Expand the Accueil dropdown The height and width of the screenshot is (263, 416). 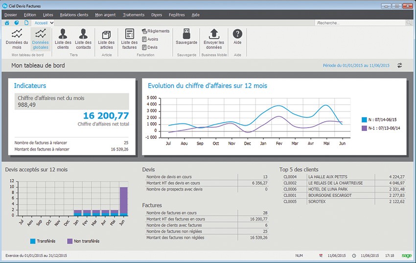pos(52,22)
